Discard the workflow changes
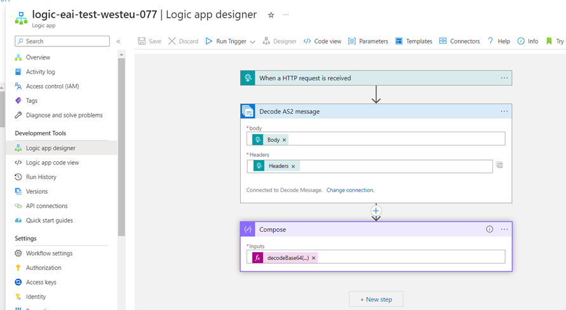566x310 pixels. pyautogui.click(x=184, y=41)
